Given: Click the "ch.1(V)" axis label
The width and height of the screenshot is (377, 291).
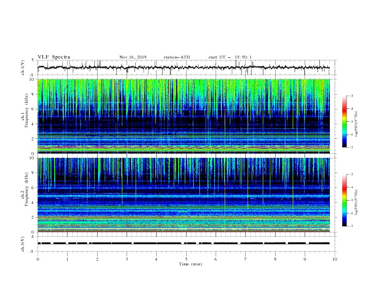Looking at the screenshot, I should [x=22, y=68].
